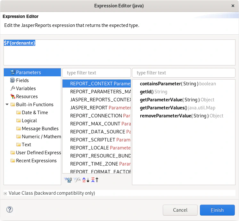The height and width of the screenshot is (221, 239).
Task: Click the parameter list filter text field
Action: tap(96, 73)
